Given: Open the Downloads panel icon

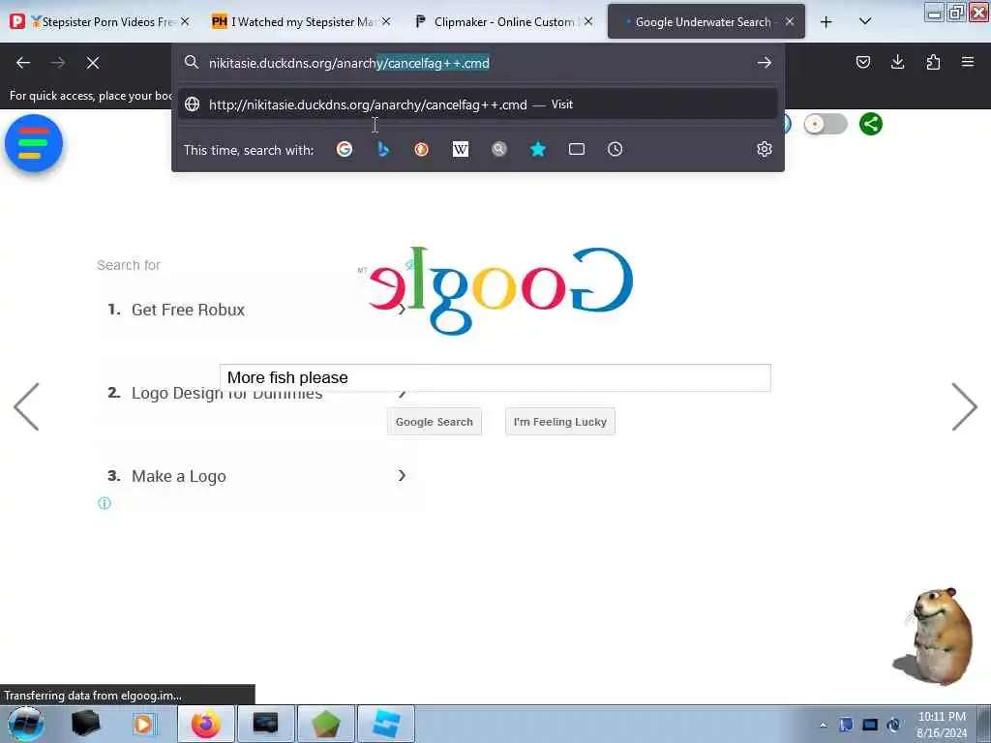Looking at the screenshot, I should 897,62.
